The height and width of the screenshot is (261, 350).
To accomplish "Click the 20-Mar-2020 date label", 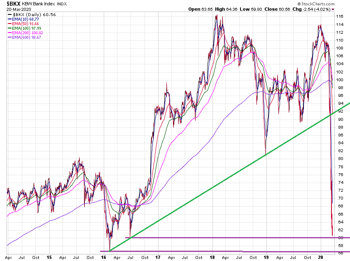I will (19, 9).
